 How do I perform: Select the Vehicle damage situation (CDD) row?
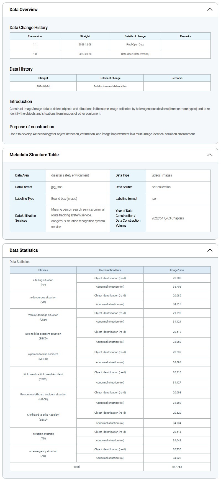tap(43, 317)
